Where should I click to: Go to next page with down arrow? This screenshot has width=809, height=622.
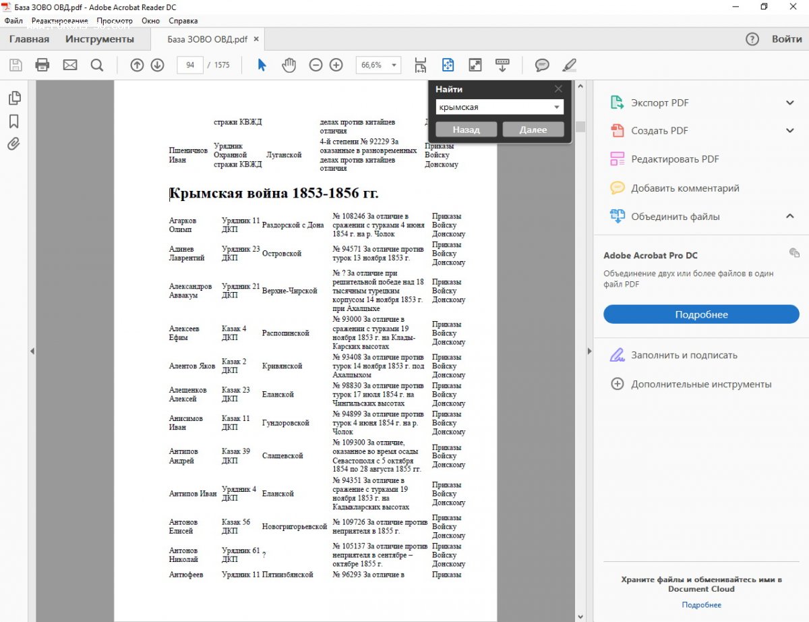(157, 65)
